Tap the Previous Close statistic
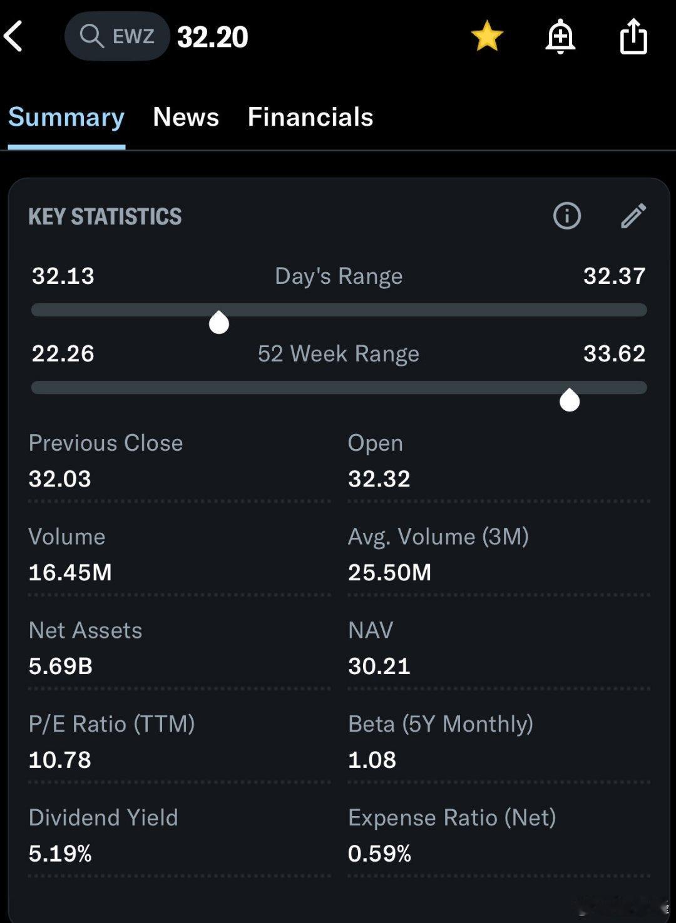This screenshot has height=923, width=676. [x=105, y=461]
